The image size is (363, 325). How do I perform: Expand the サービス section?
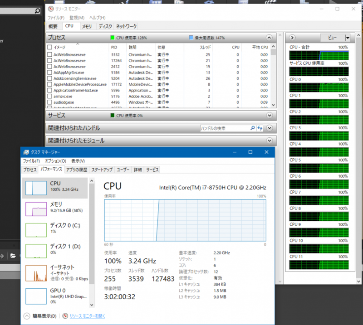point(269,116)
